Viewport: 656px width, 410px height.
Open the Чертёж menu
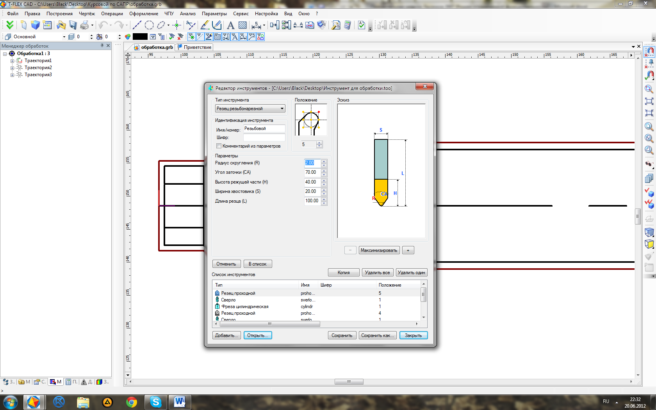87,14
